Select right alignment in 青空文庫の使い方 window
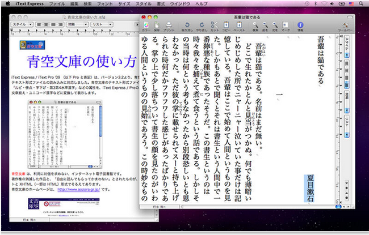The height and width of the screenshot is (235, 369). pyautogui.click(x=61, y=24)
